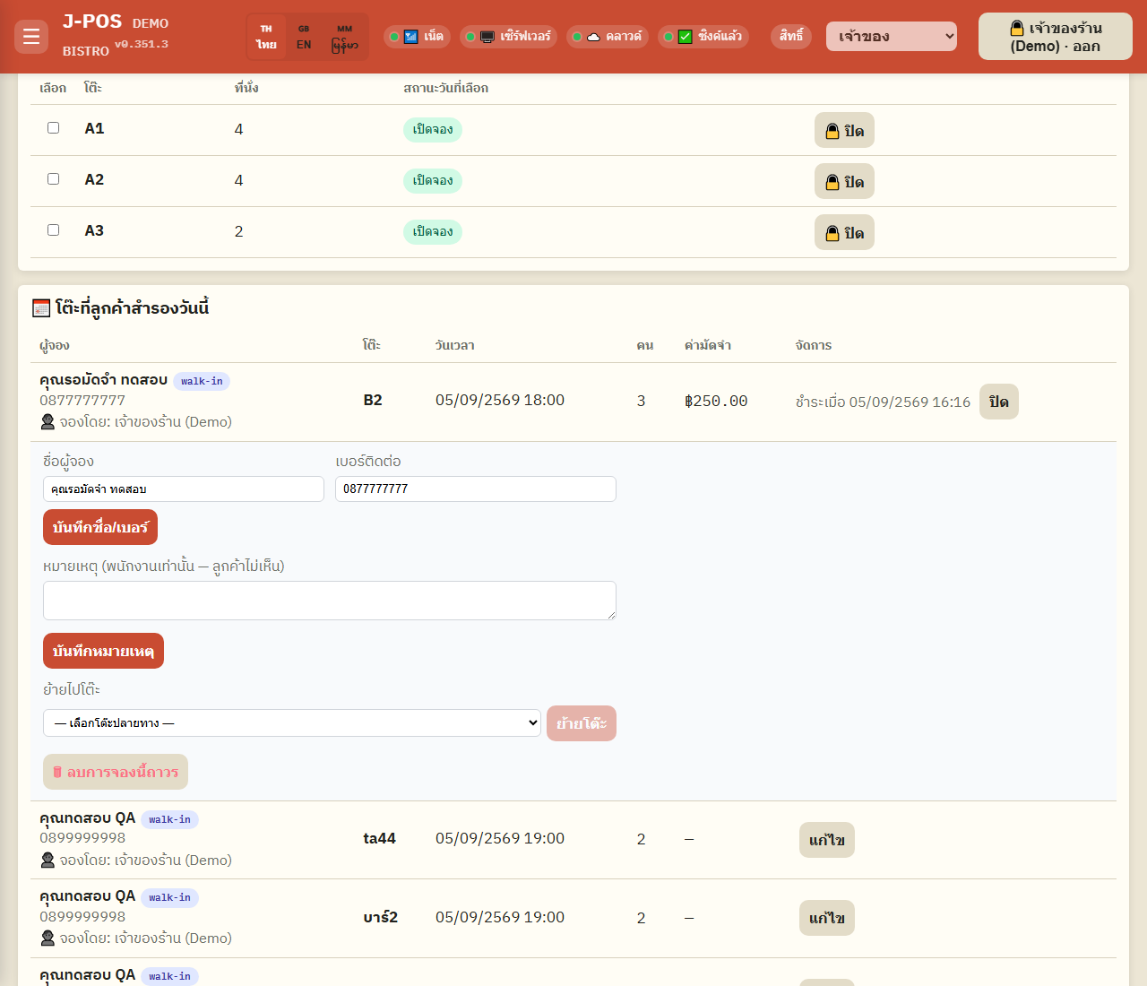
Task: Tick the checkbox for table A1
Action: [x=54, y=128]
